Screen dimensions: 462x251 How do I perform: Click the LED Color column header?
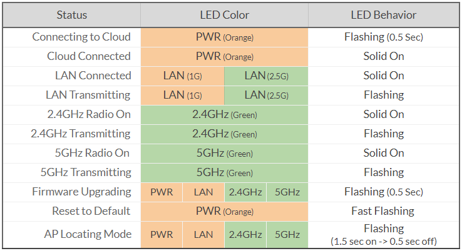[x=224, y=14]
